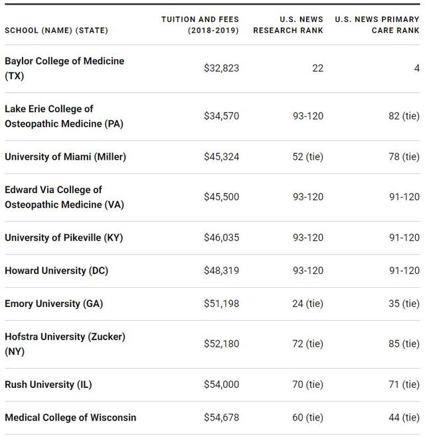The image size is (425, 439).
Task: Click the $54,678 tuition cell
Action: coord(221,418)
